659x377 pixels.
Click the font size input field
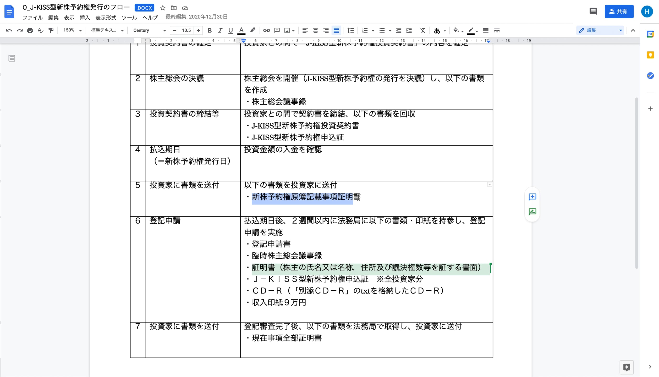point(186,30)
